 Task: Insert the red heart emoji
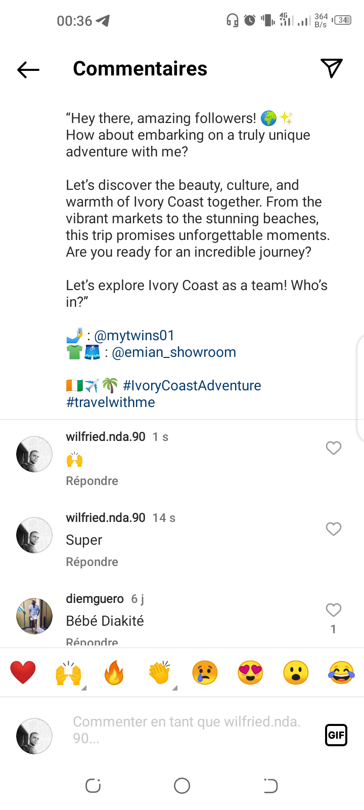[23, 673]
